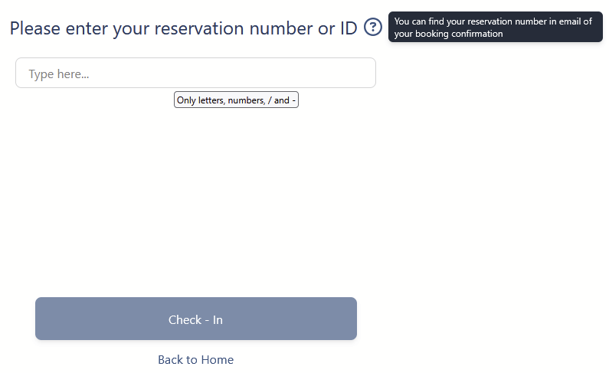Screen dimensions: 609x373
Task: Open reservation number help tooltip icon
Action: click(372, 28)
